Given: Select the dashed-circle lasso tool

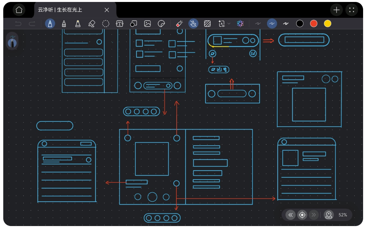Looking at the screenshot, I should pyautogui.click(x=105, y=24).
